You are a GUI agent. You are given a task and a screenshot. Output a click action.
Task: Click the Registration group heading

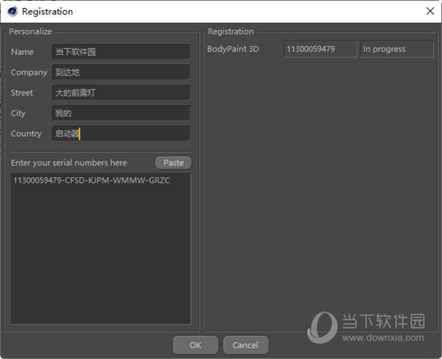231,31
